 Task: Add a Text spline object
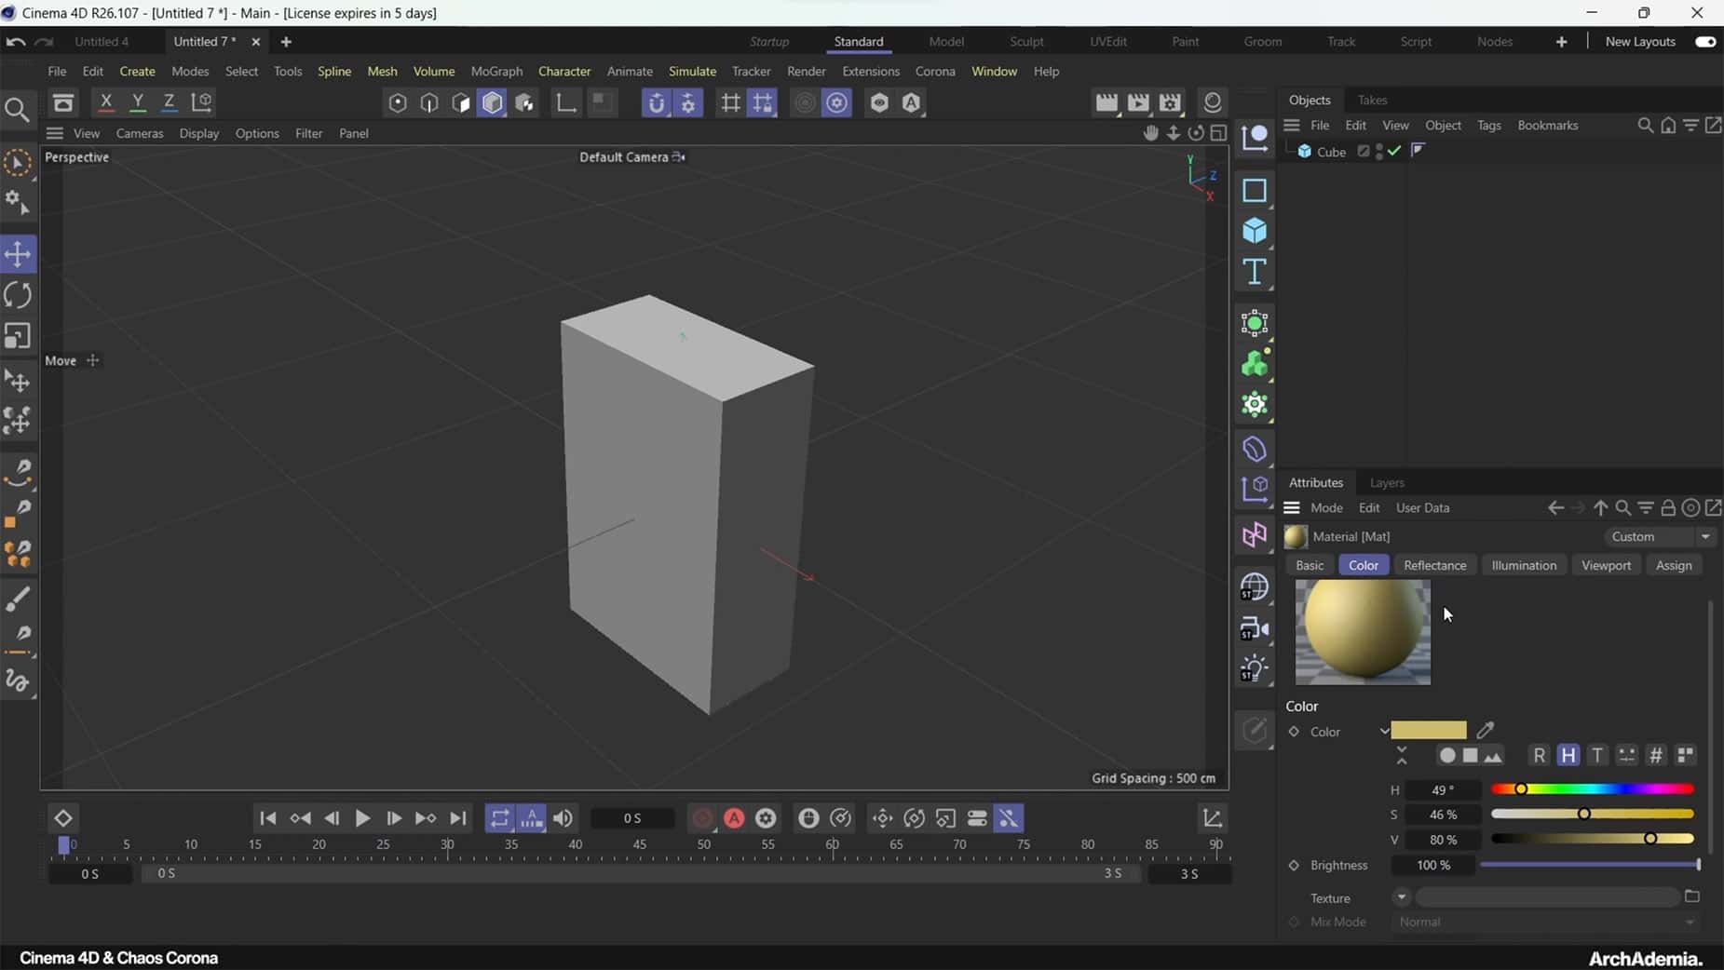pos(1255,272)
